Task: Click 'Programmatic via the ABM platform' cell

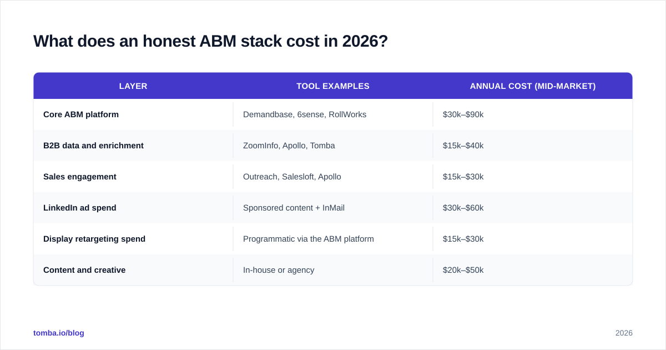Action: (x=333, y=239)
